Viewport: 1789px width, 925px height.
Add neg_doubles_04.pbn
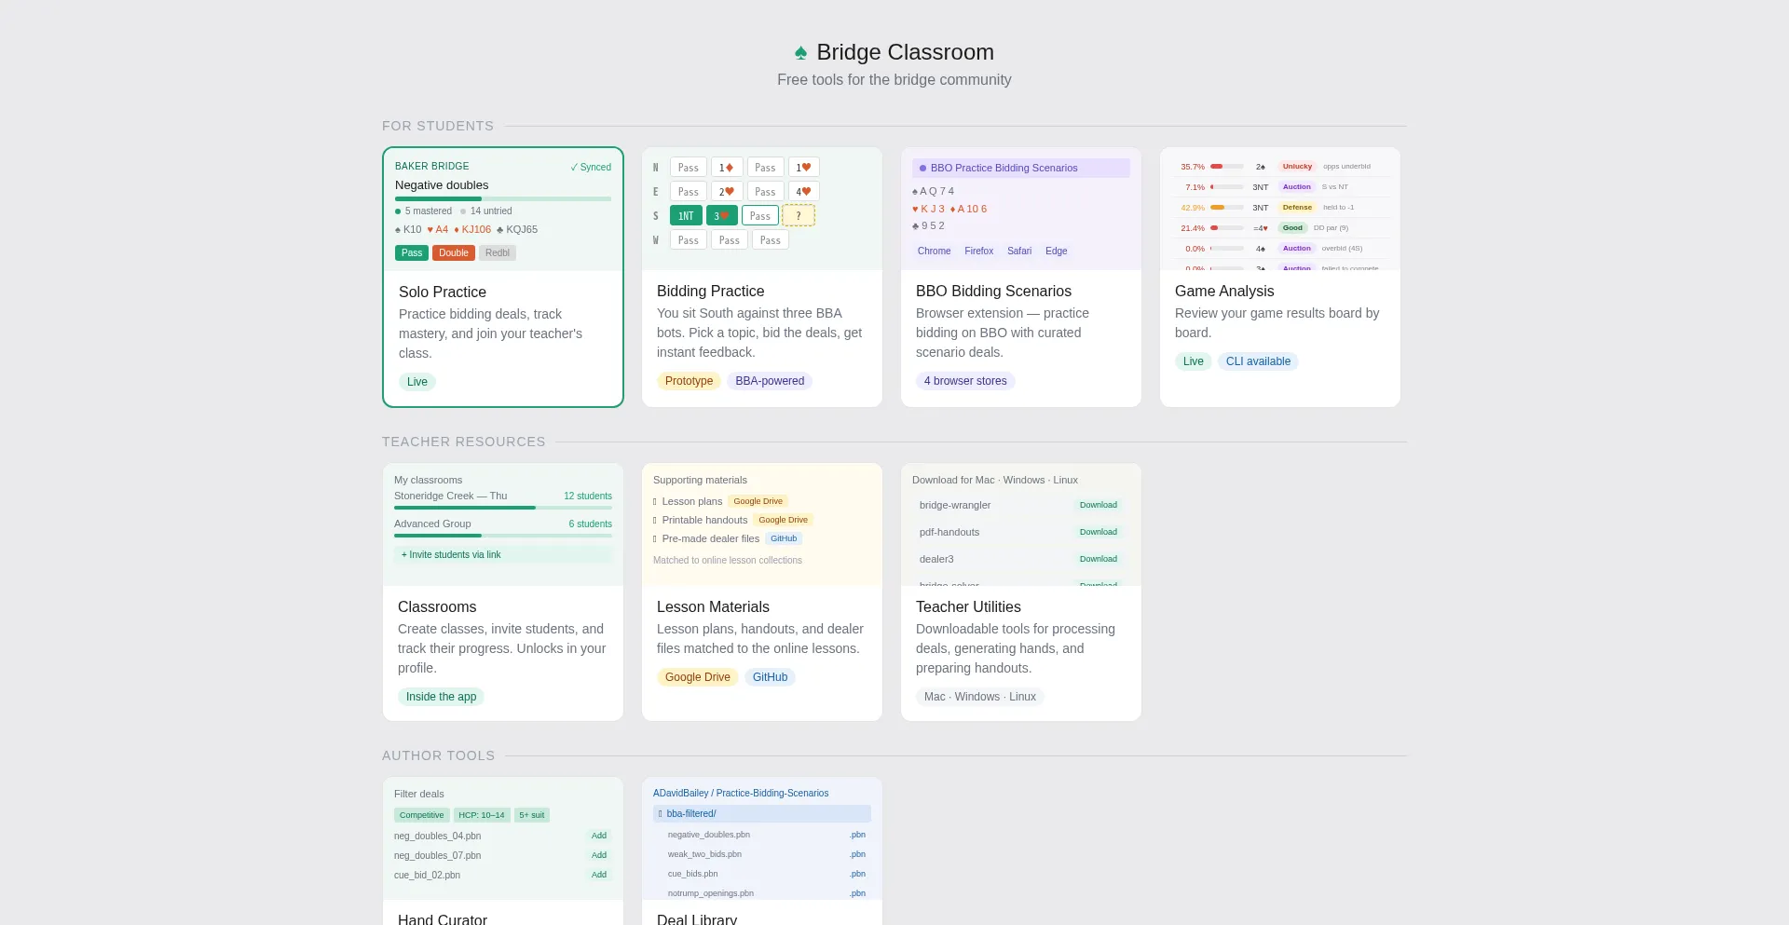(x=599, y=836)
